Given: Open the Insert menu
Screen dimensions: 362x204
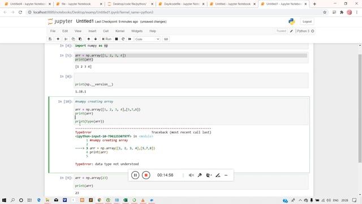Looking at the screenshot, I should (92, 31).
